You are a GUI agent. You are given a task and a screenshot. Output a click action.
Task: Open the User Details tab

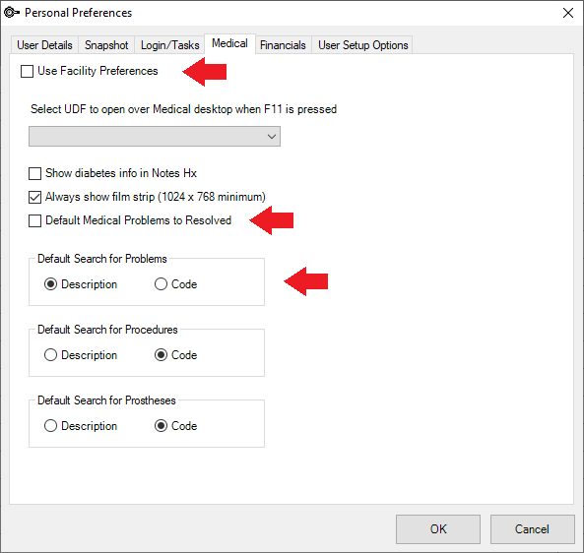click(44, 45)
